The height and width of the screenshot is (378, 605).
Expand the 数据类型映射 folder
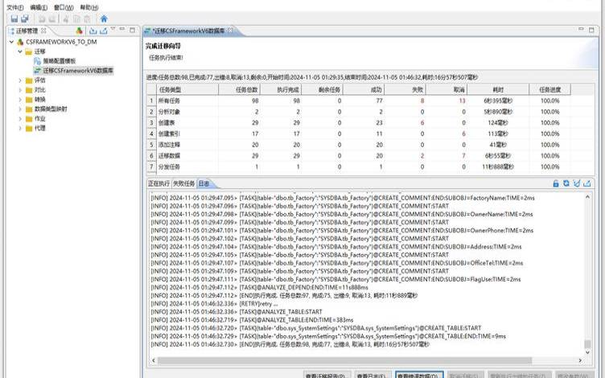tap(20, 109)
